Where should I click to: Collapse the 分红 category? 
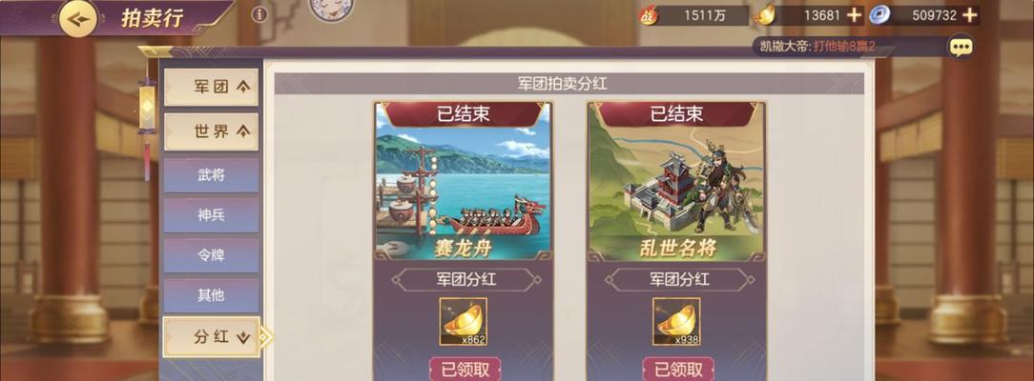click(x=211, y=337)
